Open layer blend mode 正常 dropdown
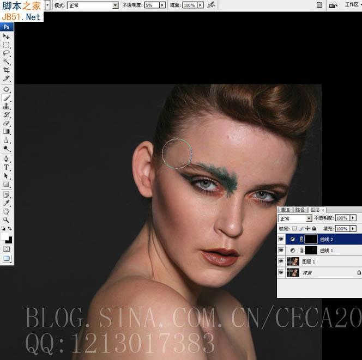Image resolution: width=362 pixels, height=360 pixels. point(295,218)
